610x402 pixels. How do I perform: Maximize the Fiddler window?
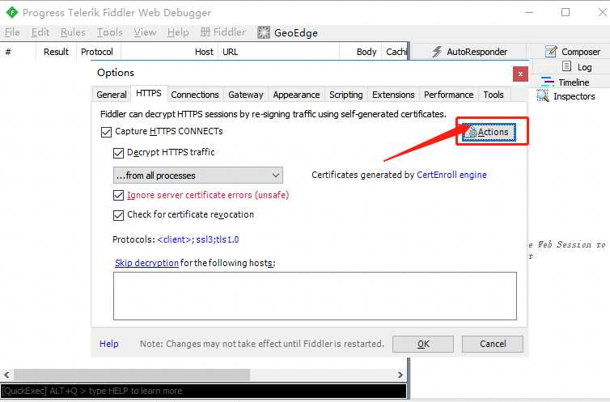566,12
